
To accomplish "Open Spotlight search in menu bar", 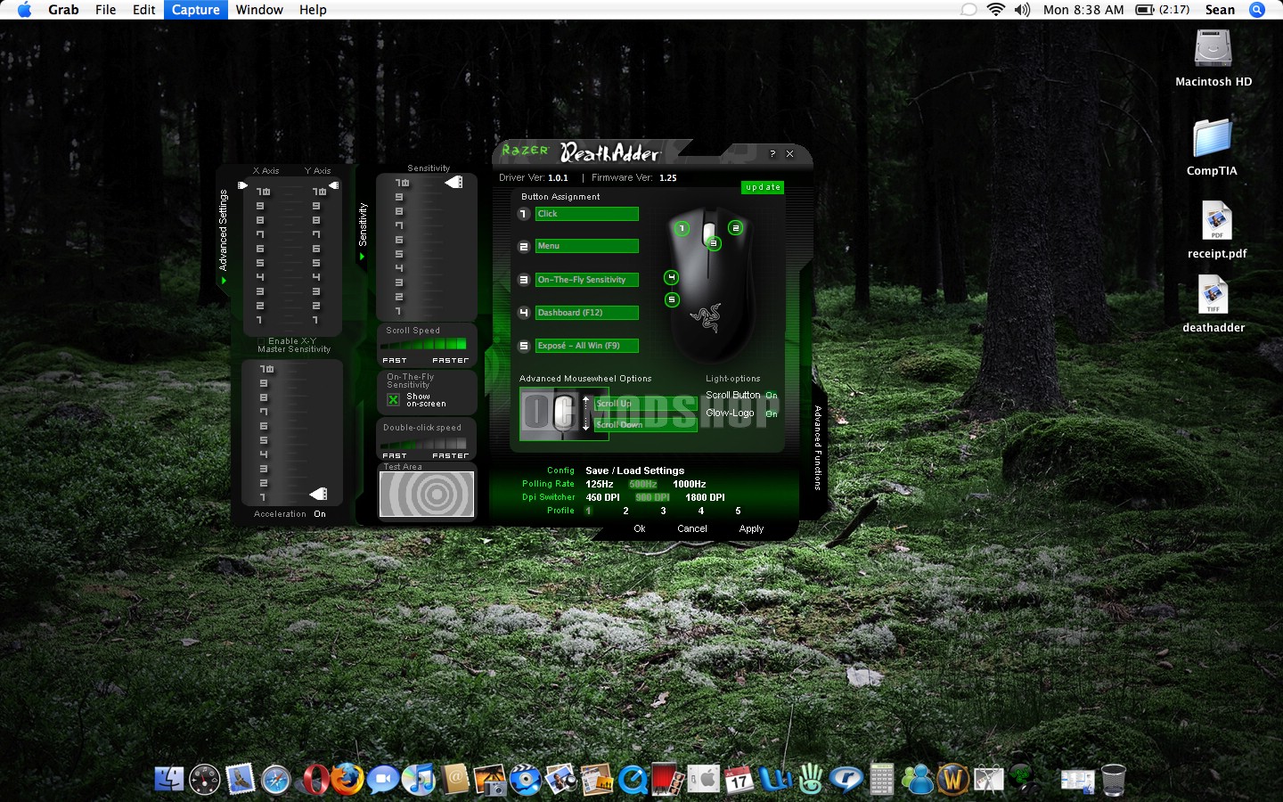I will [x=1257, y=10].
